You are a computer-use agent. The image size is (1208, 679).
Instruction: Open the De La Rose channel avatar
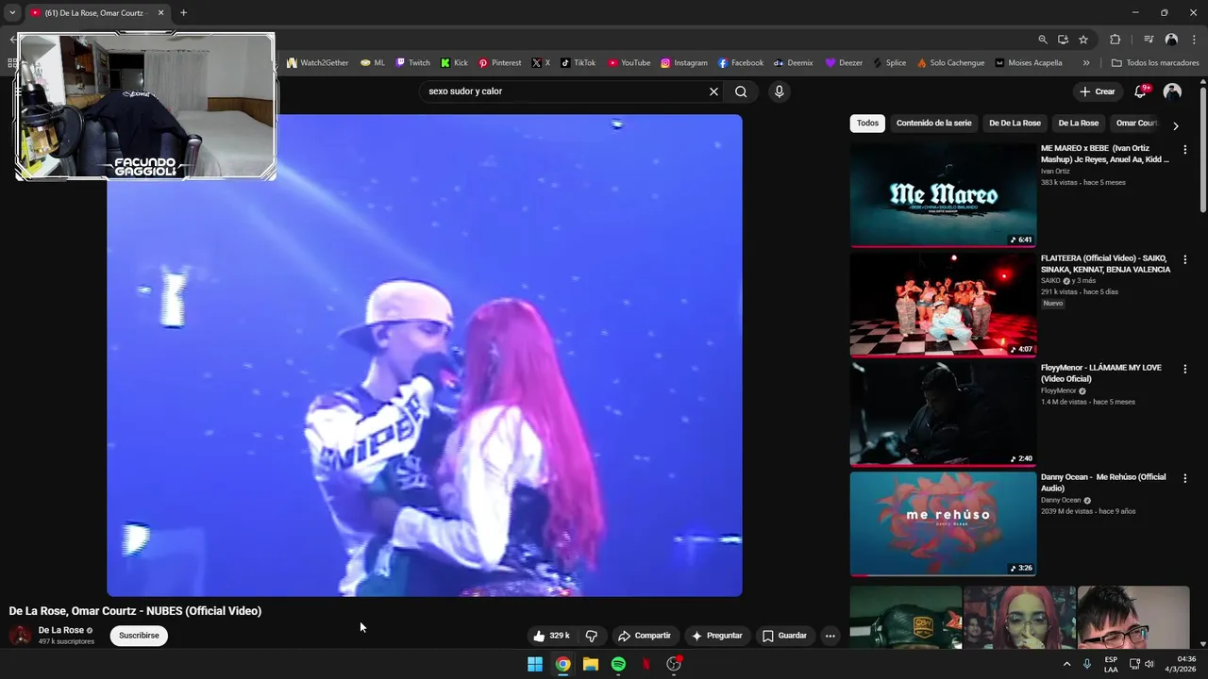(x=20, y=635)
